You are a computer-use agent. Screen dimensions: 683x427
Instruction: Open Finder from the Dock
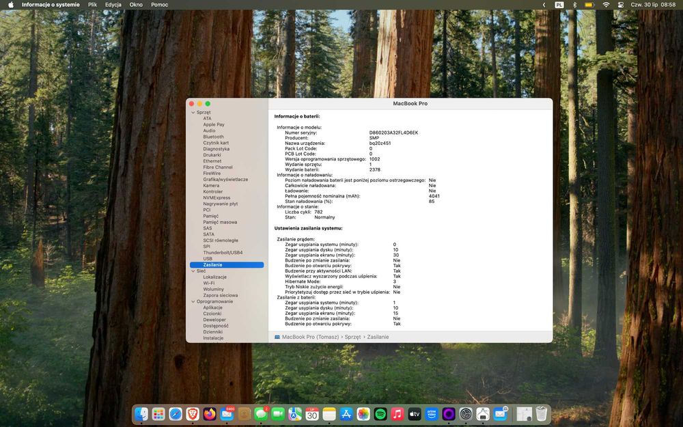141,414
